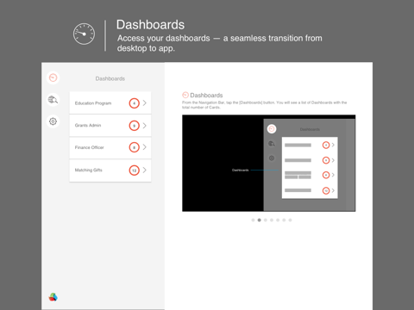Click the Dashboards title above the list
This screenshot has width=414, height=310.
[x=110, y=78]
